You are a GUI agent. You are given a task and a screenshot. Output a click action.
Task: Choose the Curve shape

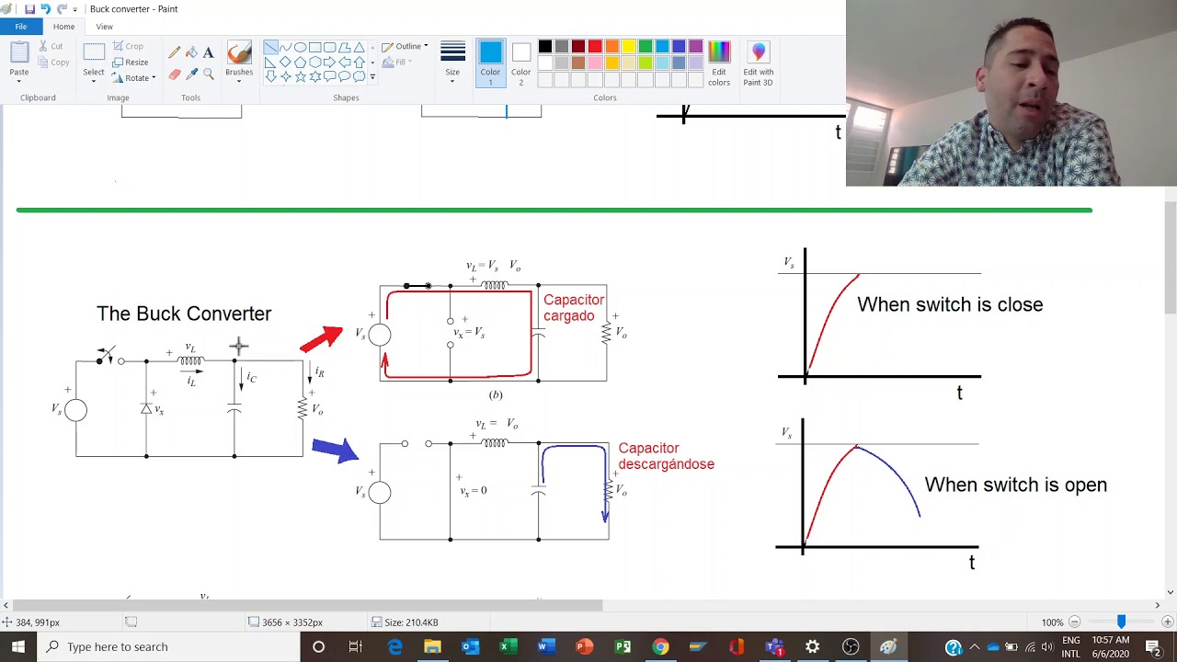[x=285, y=47]
